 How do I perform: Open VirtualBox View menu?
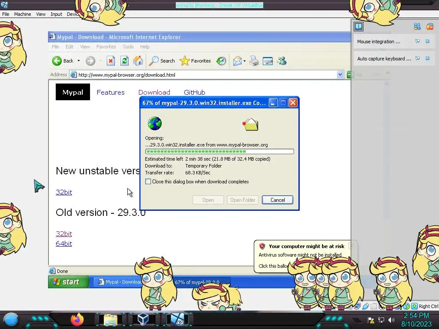[41, 14]
